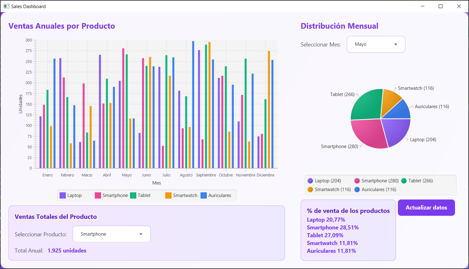This screenshot has height=269, width=469.
Task: Click the Auriculares (116) pie legend circle
Action: (x=357, y=190)
